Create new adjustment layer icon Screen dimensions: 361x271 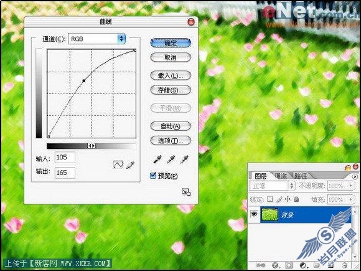[304, 265]
